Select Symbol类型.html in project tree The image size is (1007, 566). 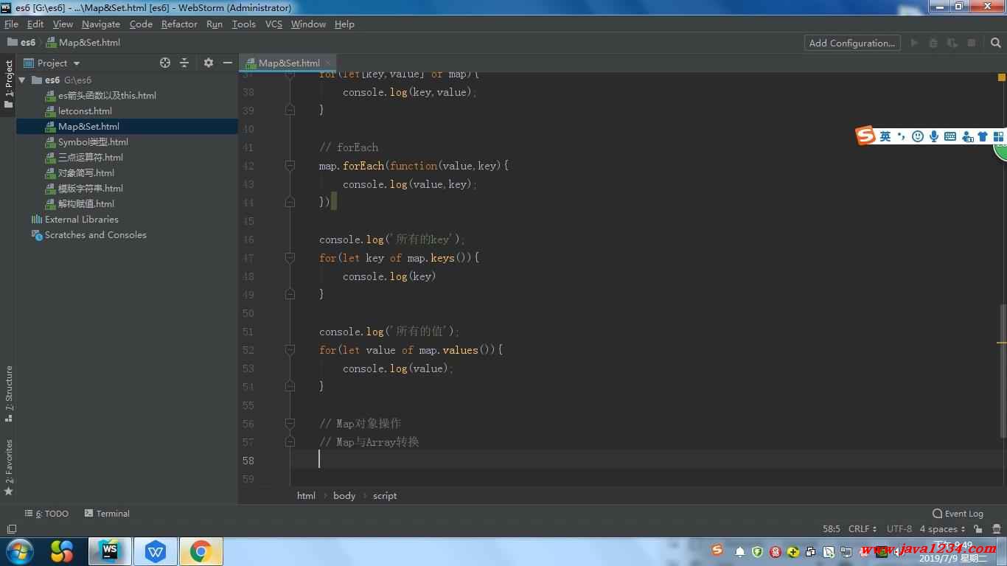[x=93, y=142]
